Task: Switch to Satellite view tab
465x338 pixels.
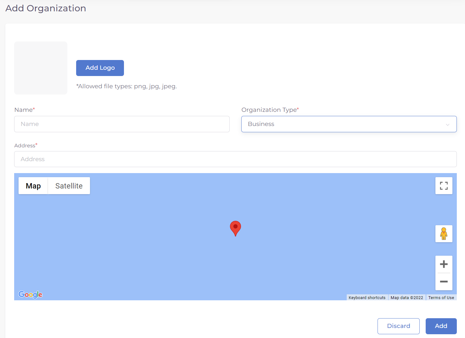Action: pos(69,186)
